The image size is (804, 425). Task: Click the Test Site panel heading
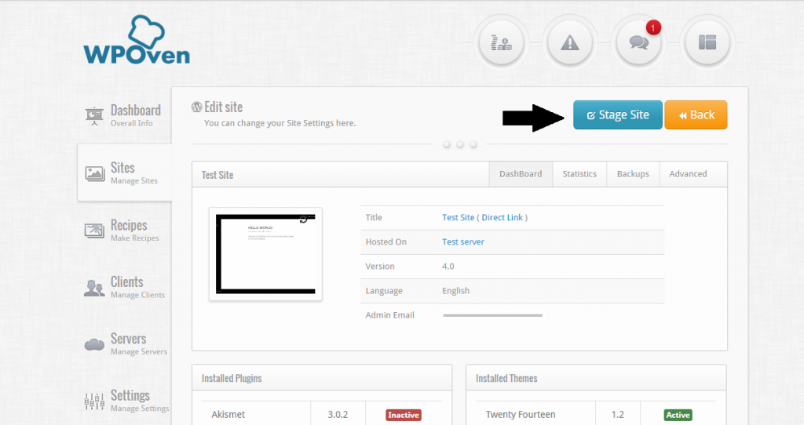(x=217, y=175)
